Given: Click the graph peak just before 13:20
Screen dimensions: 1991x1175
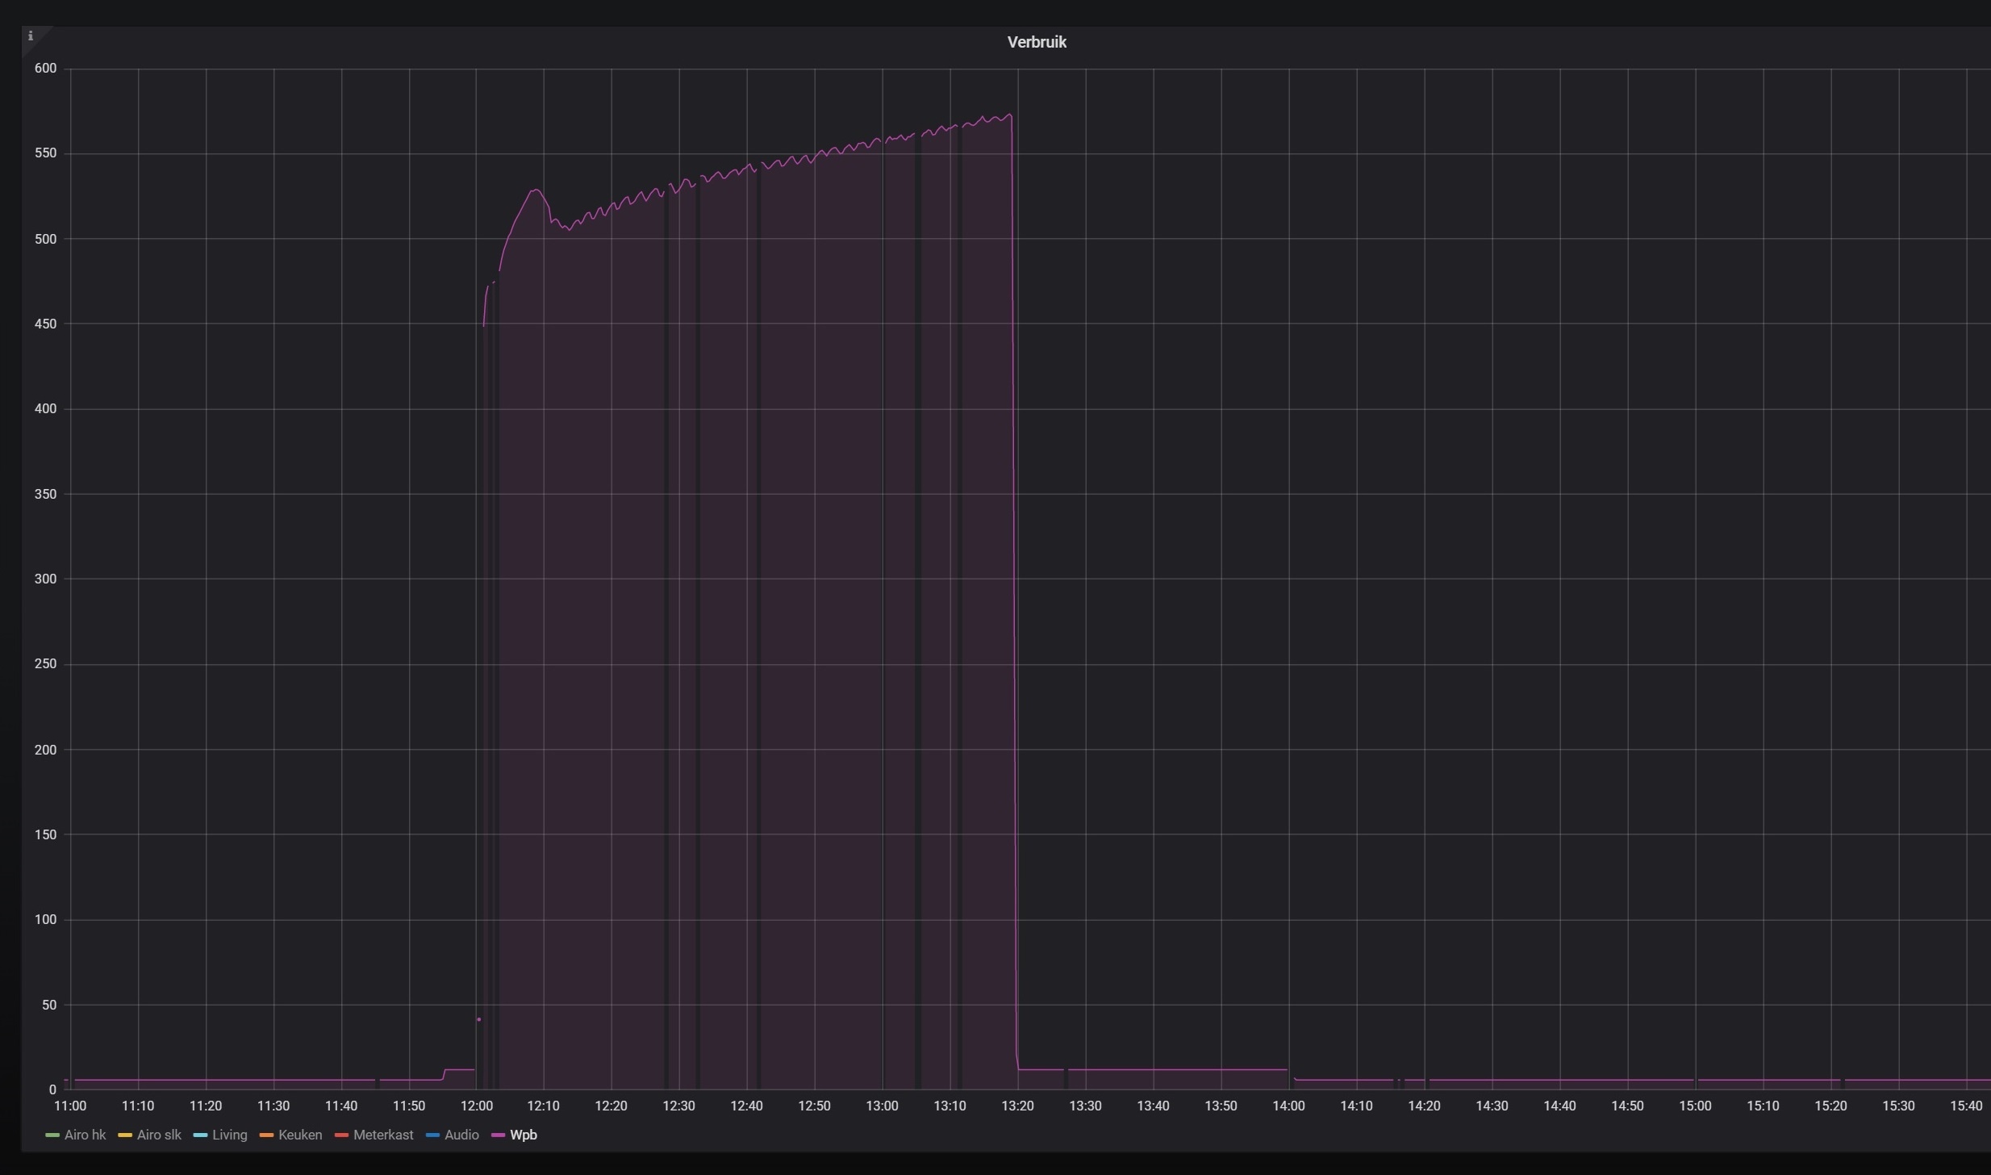Looking at the screenshot, I should point(1009,115).
